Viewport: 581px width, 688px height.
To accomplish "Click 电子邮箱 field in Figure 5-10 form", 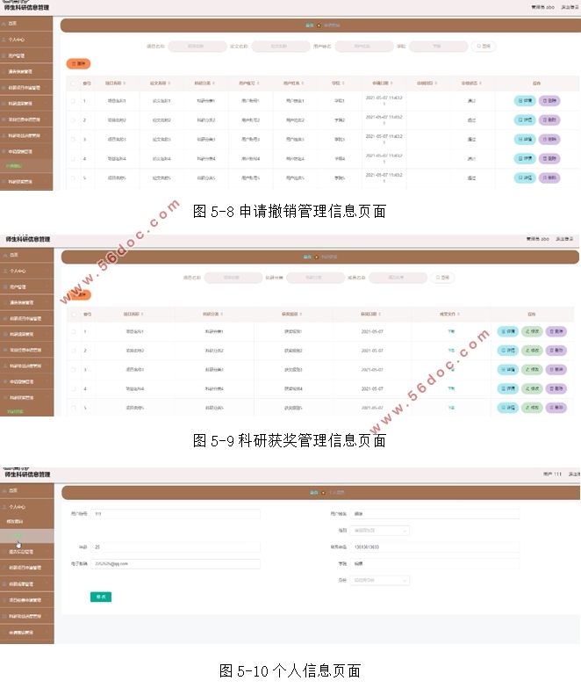I will (x=176, y=564).
